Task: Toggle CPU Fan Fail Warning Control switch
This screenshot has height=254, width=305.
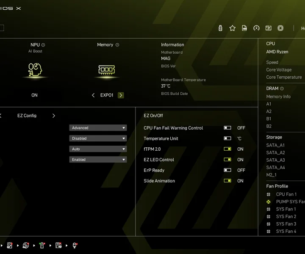Action: click(x=227, y=128)
